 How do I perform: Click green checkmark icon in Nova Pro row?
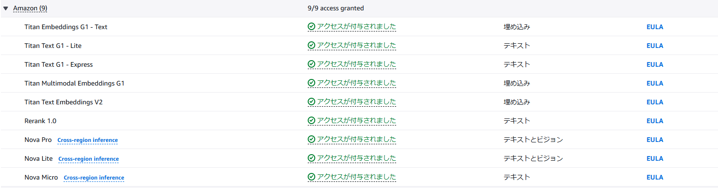[311, 140]
